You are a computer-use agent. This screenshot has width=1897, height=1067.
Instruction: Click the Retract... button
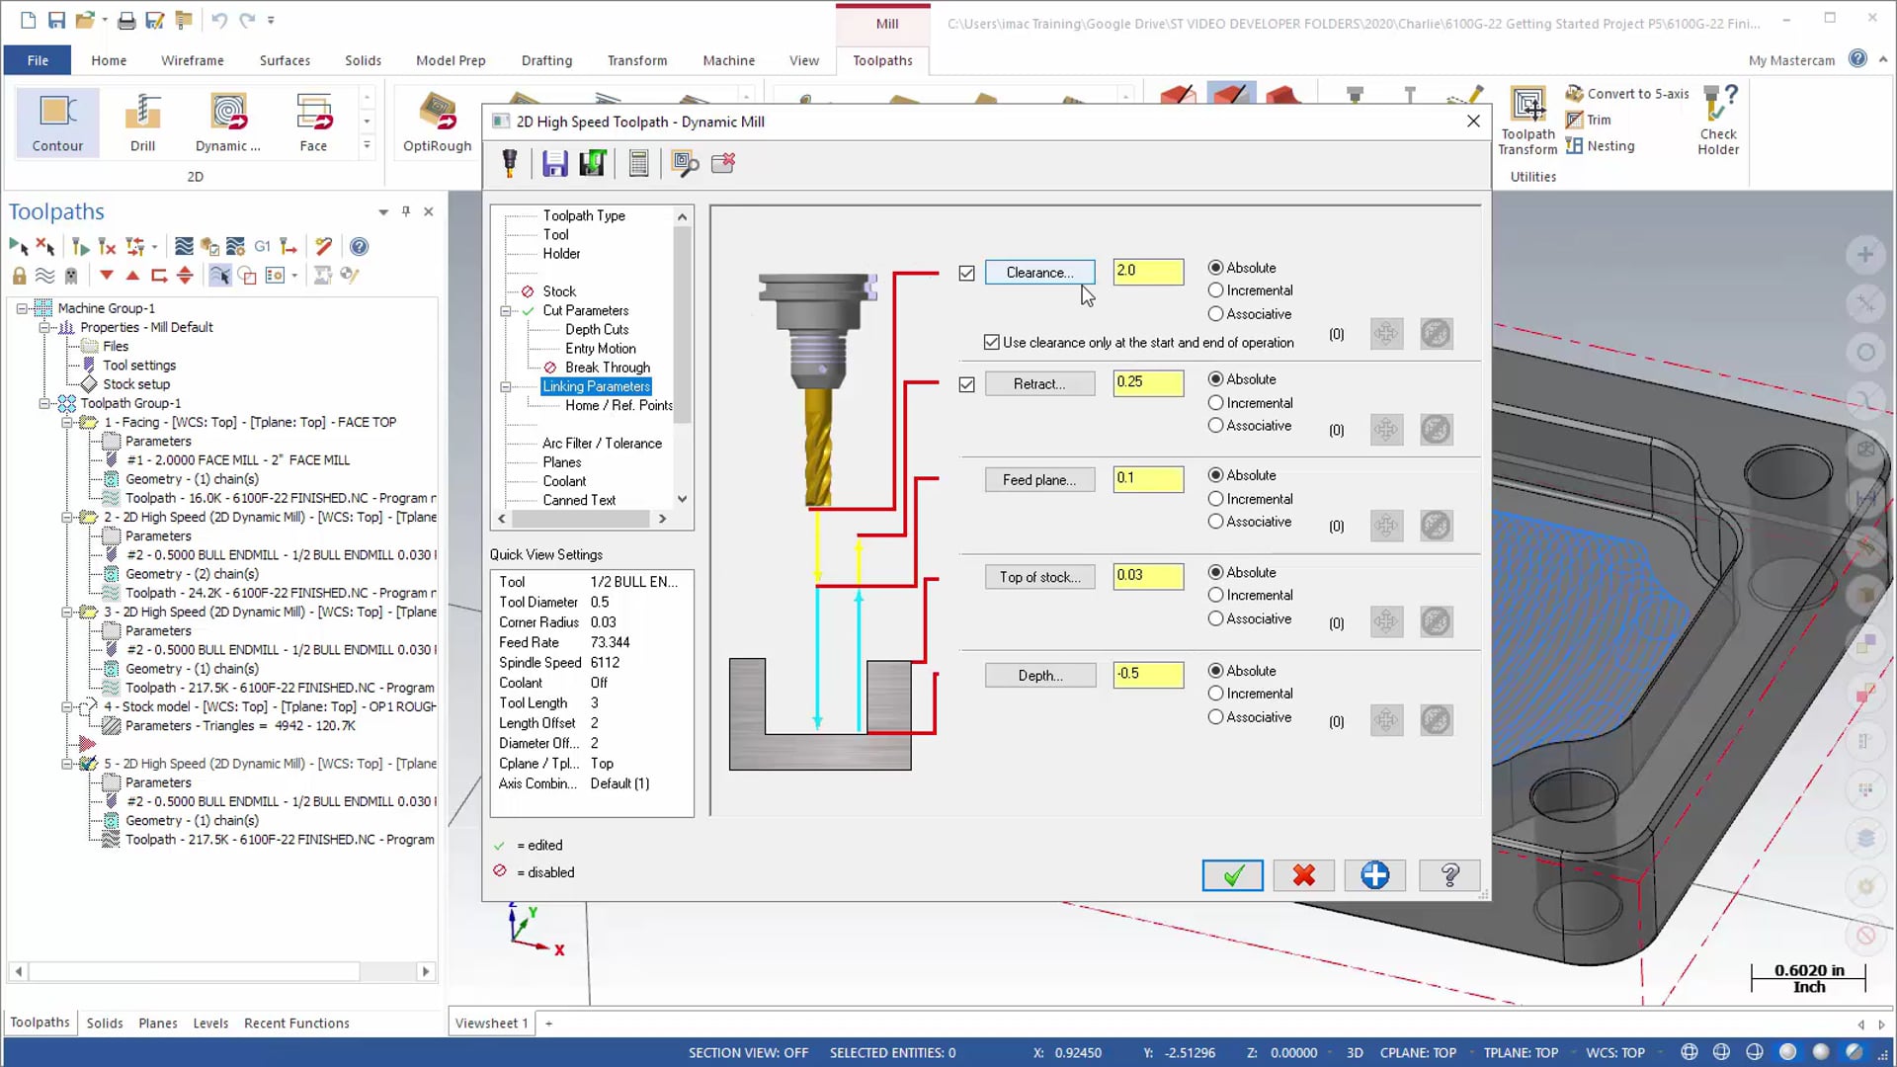pyautogui.click(x=1039, y=384)
